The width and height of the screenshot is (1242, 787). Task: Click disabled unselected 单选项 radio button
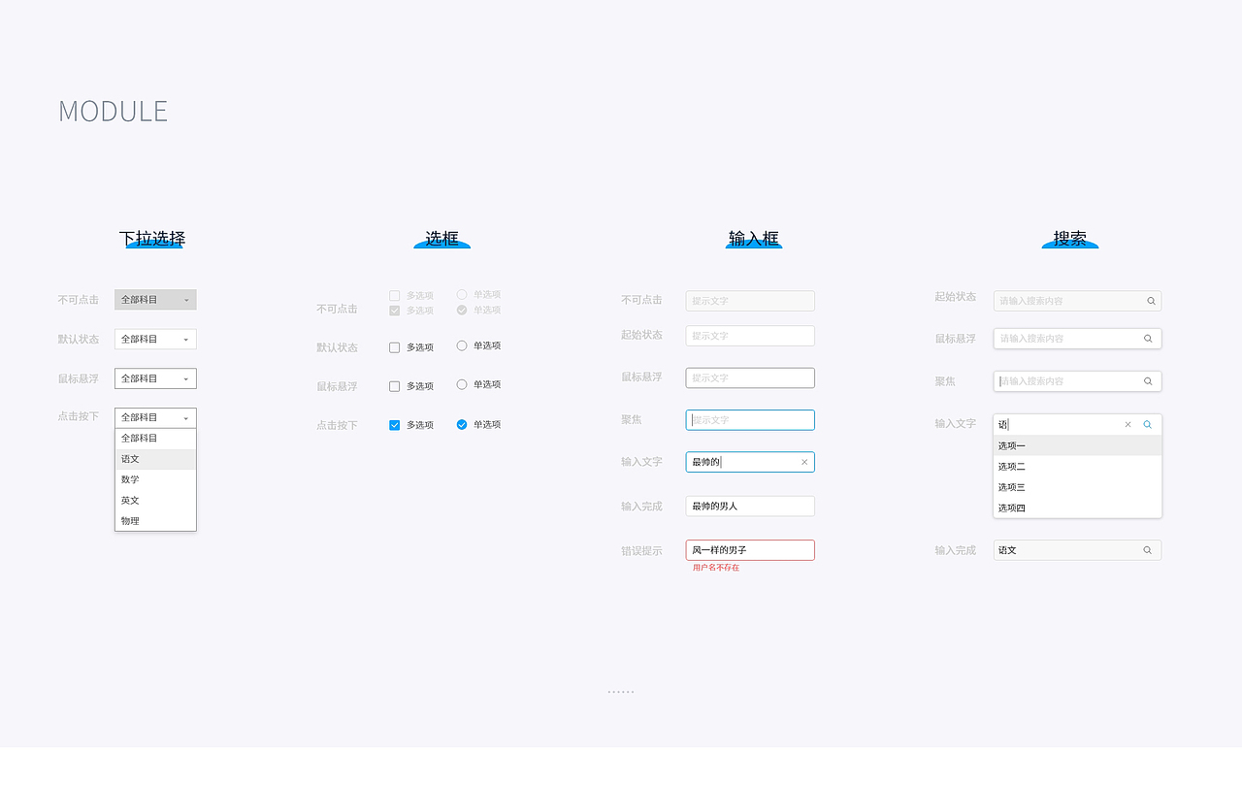(x=462, y=294)
